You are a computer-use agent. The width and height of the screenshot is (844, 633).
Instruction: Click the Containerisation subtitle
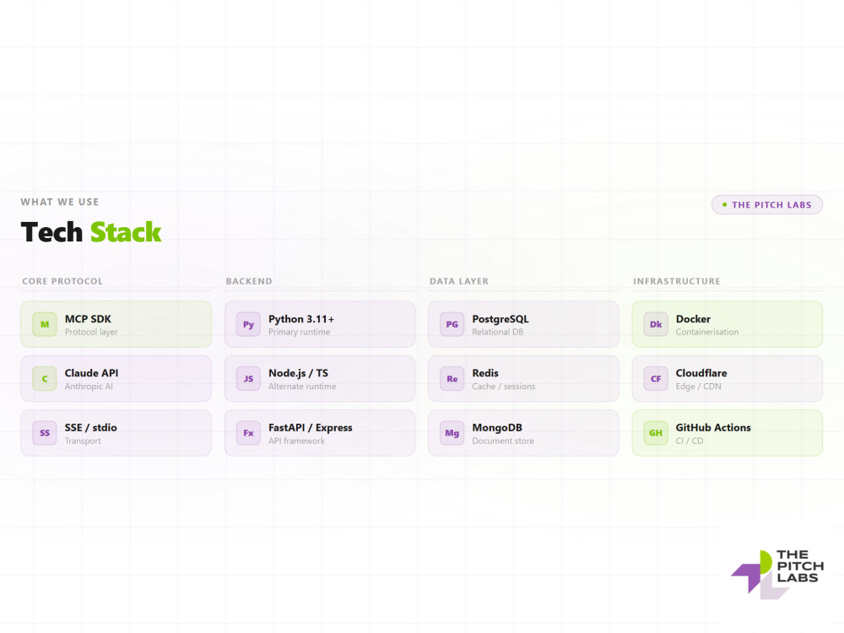tap(707, 332)
